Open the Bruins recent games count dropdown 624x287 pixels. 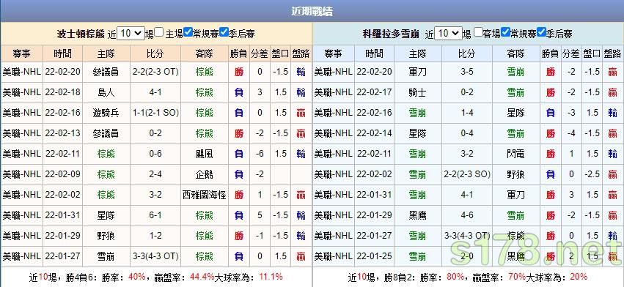131,34
